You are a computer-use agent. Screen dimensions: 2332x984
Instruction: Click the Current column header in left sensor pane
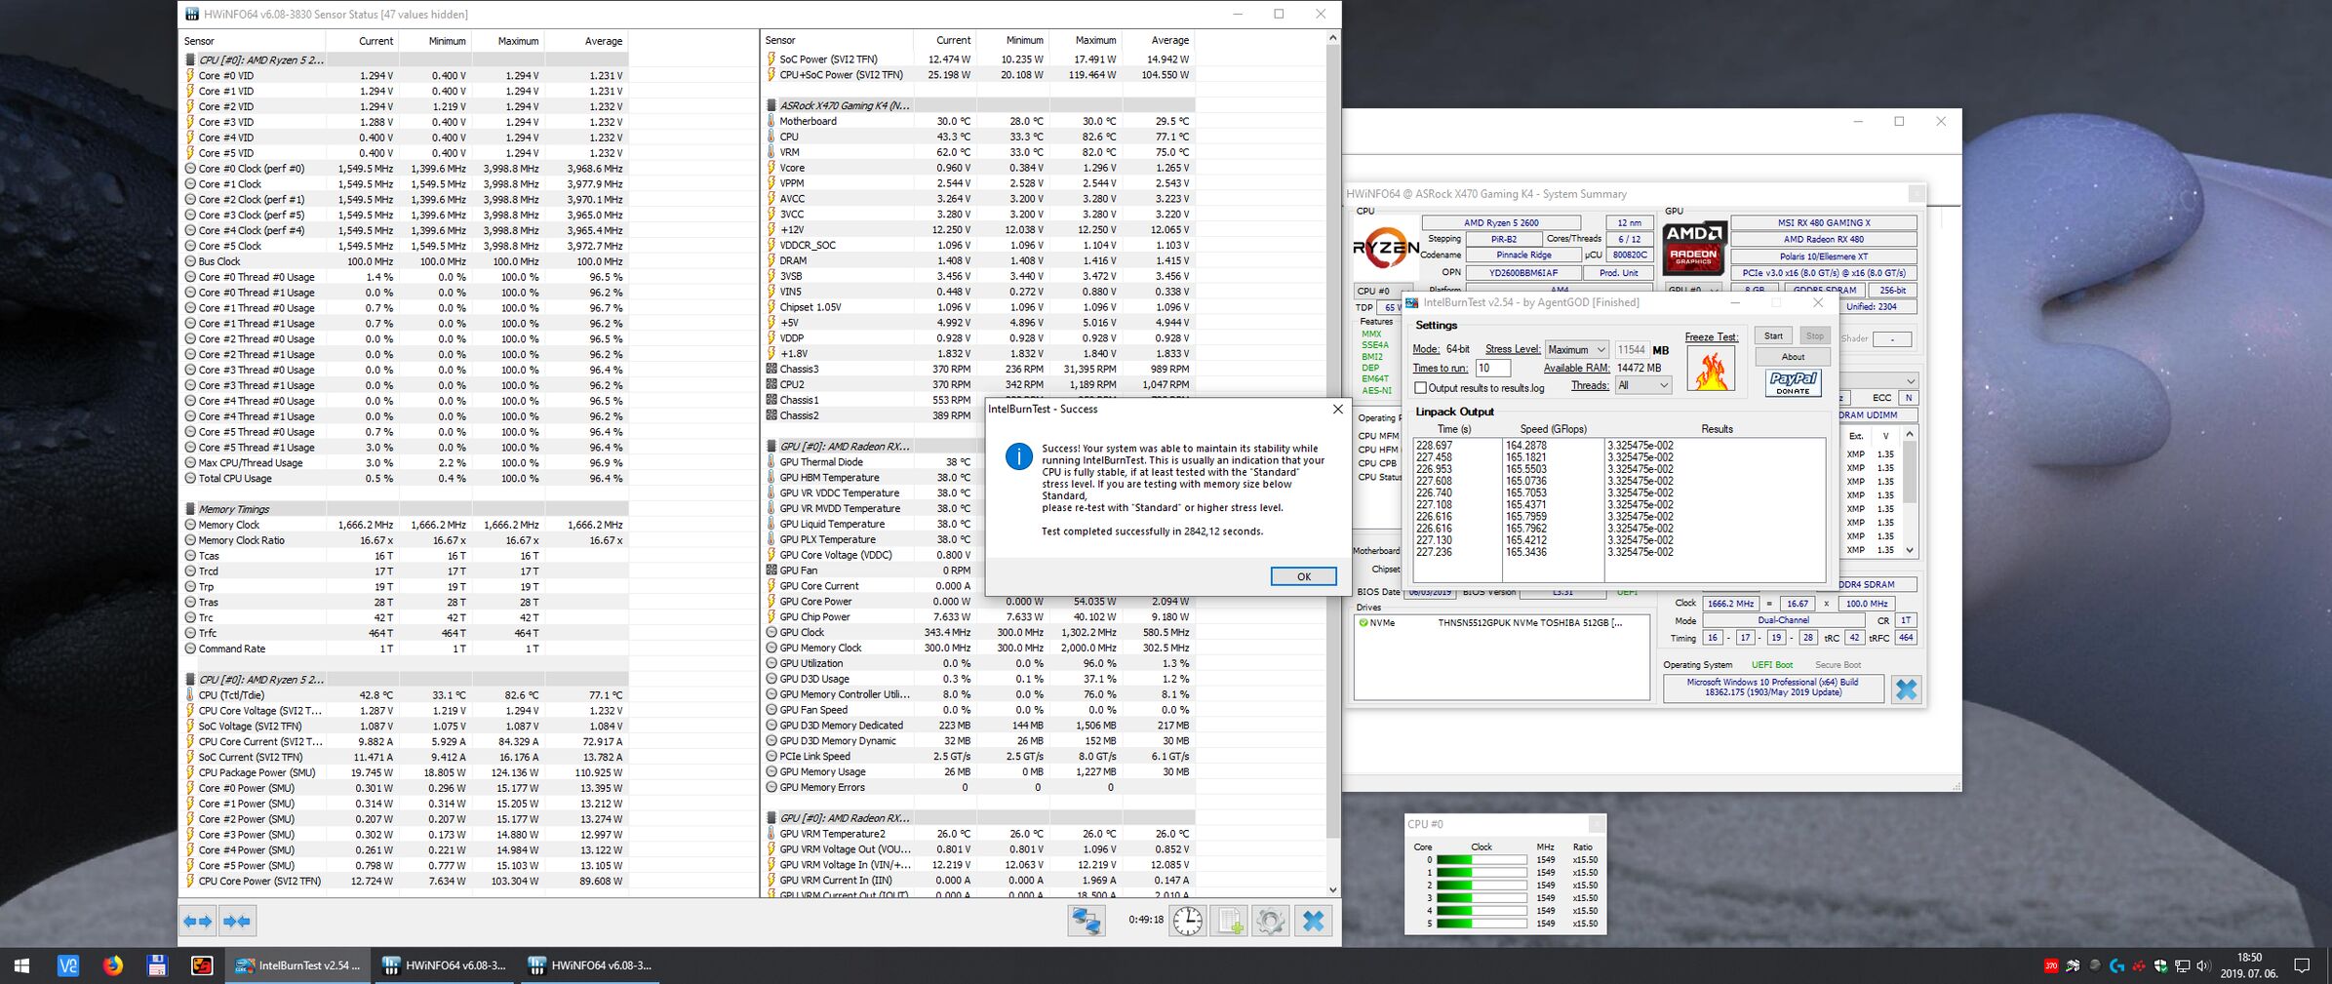(362, 41)
